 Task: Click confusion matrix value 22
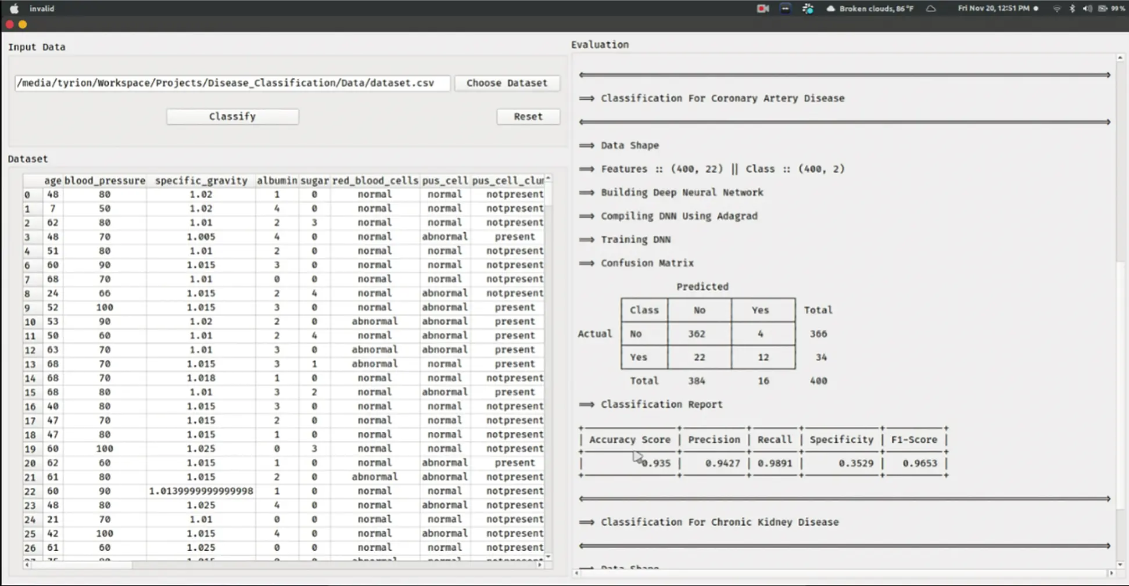click(700, 357)
